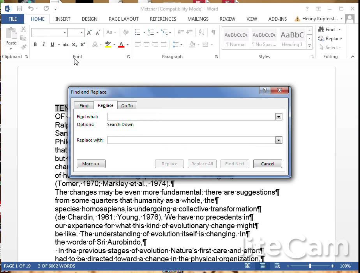Center align text
This screenshot has height=273, width=360.
pyautogui.click(x=146, y=44)
